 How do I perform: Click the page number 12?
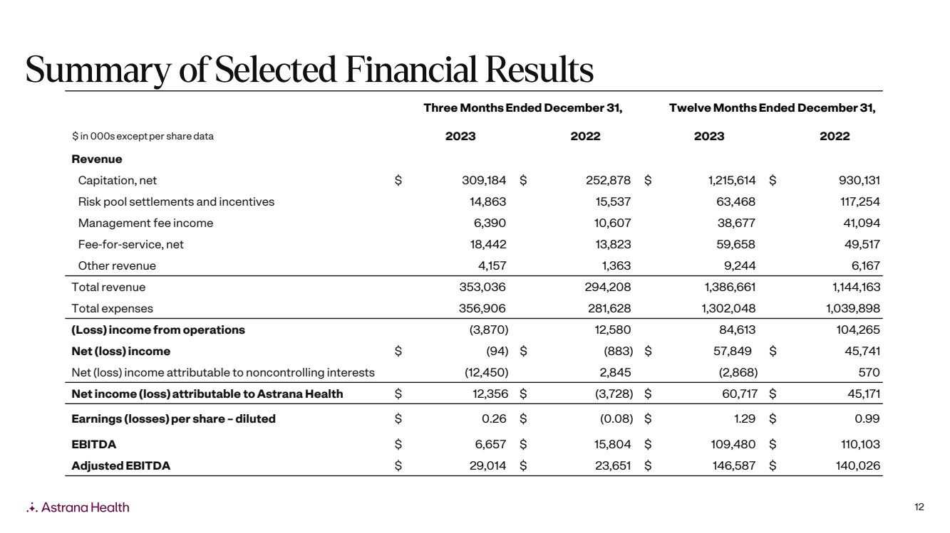point(919,507)
